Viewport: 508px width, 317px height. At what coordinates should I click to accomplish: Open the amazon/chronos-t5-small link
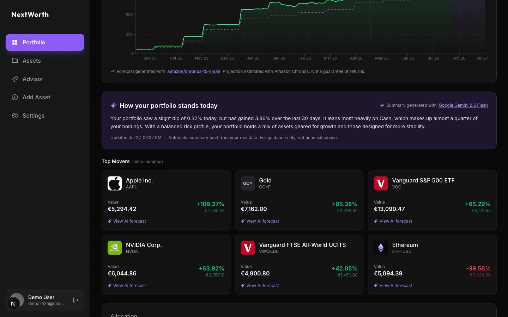pyautogui.click(x=193, y=72)
